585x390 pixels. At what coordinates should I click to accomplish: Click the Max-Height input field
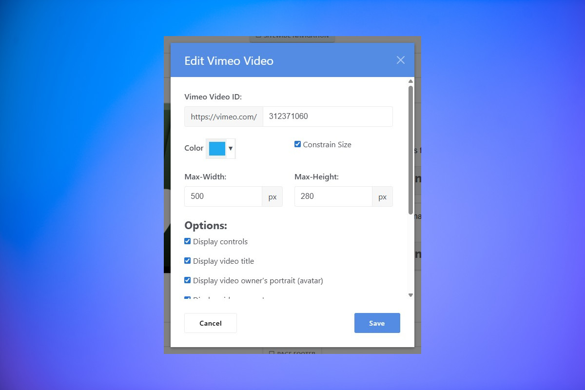point(333,196)
